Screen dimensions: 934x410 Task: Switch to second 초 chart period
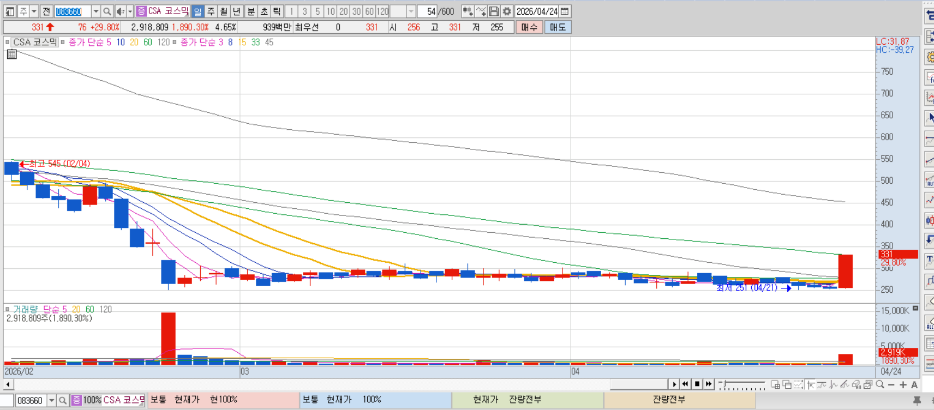pos(264,11)
